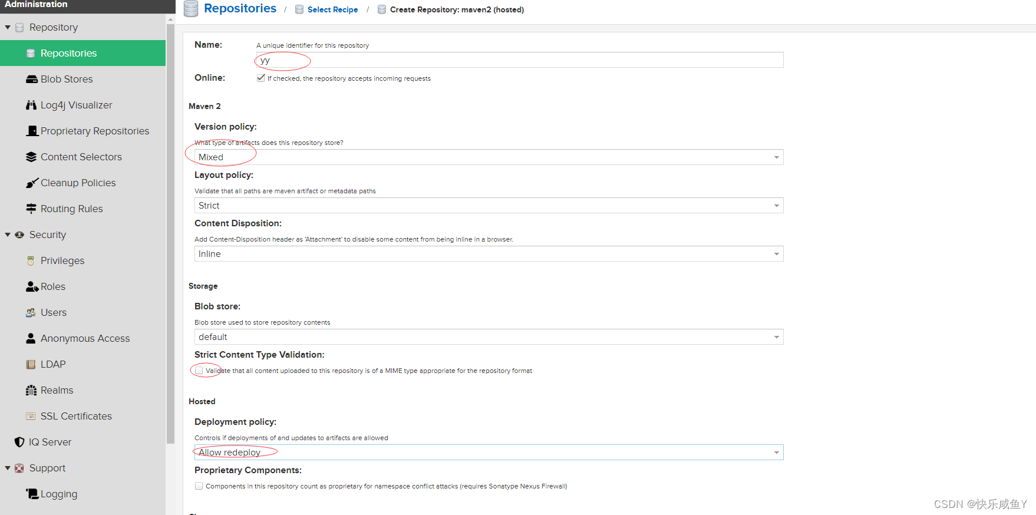This screenshot has width=1036, height=515.
Task: Click the Create Repository breadcrumb icon
Action: [382, 9]
